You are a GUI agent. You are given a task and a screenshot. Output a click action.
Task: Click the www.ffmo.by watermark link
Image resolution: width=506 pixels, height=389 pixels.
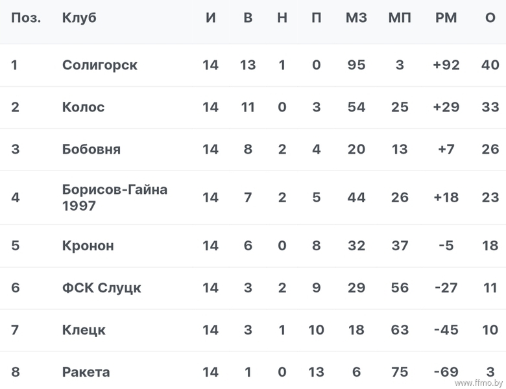point(479,383)
